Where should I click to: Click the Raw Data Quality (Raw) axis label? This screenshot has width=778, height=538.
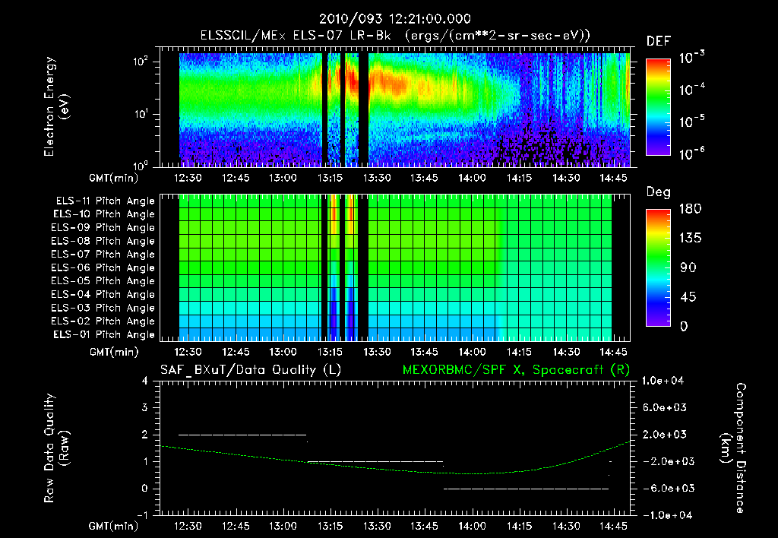coord(55,448)
